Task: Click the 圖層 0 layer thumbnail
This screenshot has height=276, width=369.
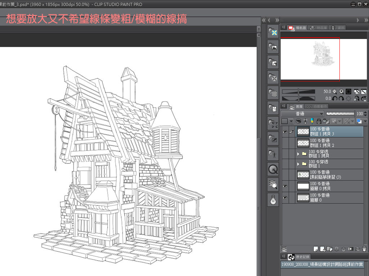Action: pyautogui.click(x=303, y=197)
